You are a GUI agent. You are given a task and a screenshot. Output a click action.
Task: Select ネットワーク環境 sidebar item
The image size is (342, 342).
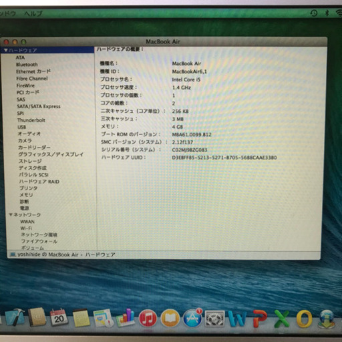(x=39, y=234)
